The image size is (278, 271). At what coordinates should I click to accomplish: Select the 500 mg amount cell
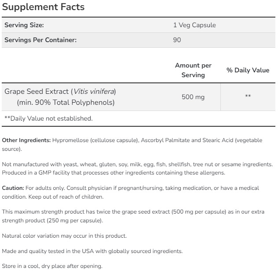(193, 97)
